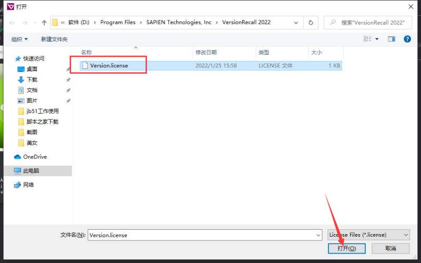Go up one folder level arrow
421x263 pixels.
pyautogui.click(x=44, y=23)
